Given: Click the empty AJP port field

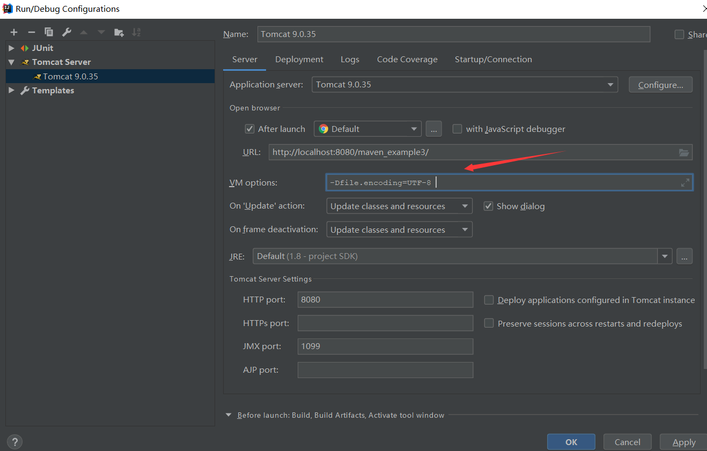Looking at the screenshot, I should 385,370.
